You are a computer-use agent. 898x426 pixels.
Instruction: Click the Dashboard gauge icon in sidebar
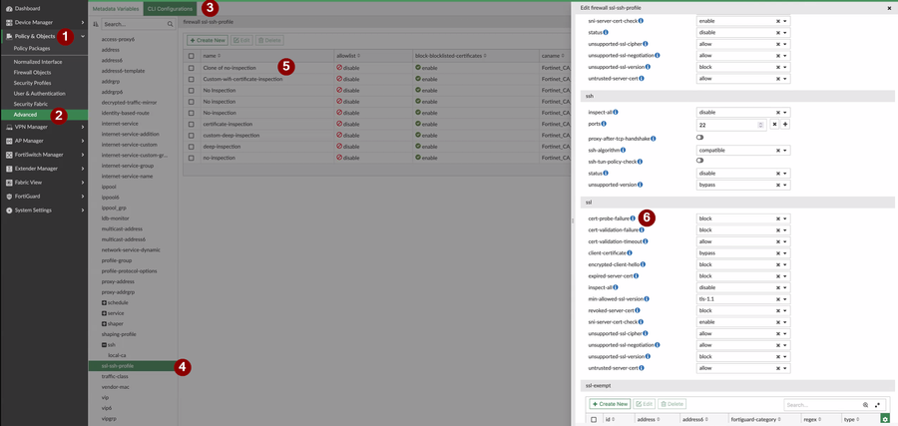pos(9,9)
